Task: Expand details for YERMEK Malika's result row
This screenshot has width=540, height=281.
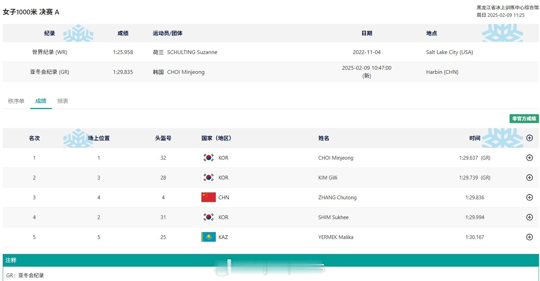Action: point(529,237)
